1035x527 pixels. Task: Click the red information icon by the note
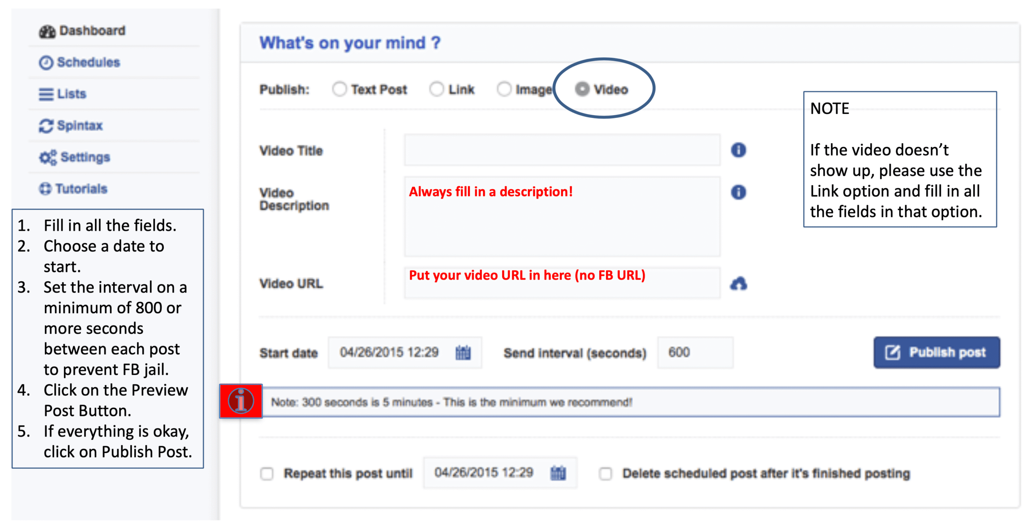tap(241, 401)
